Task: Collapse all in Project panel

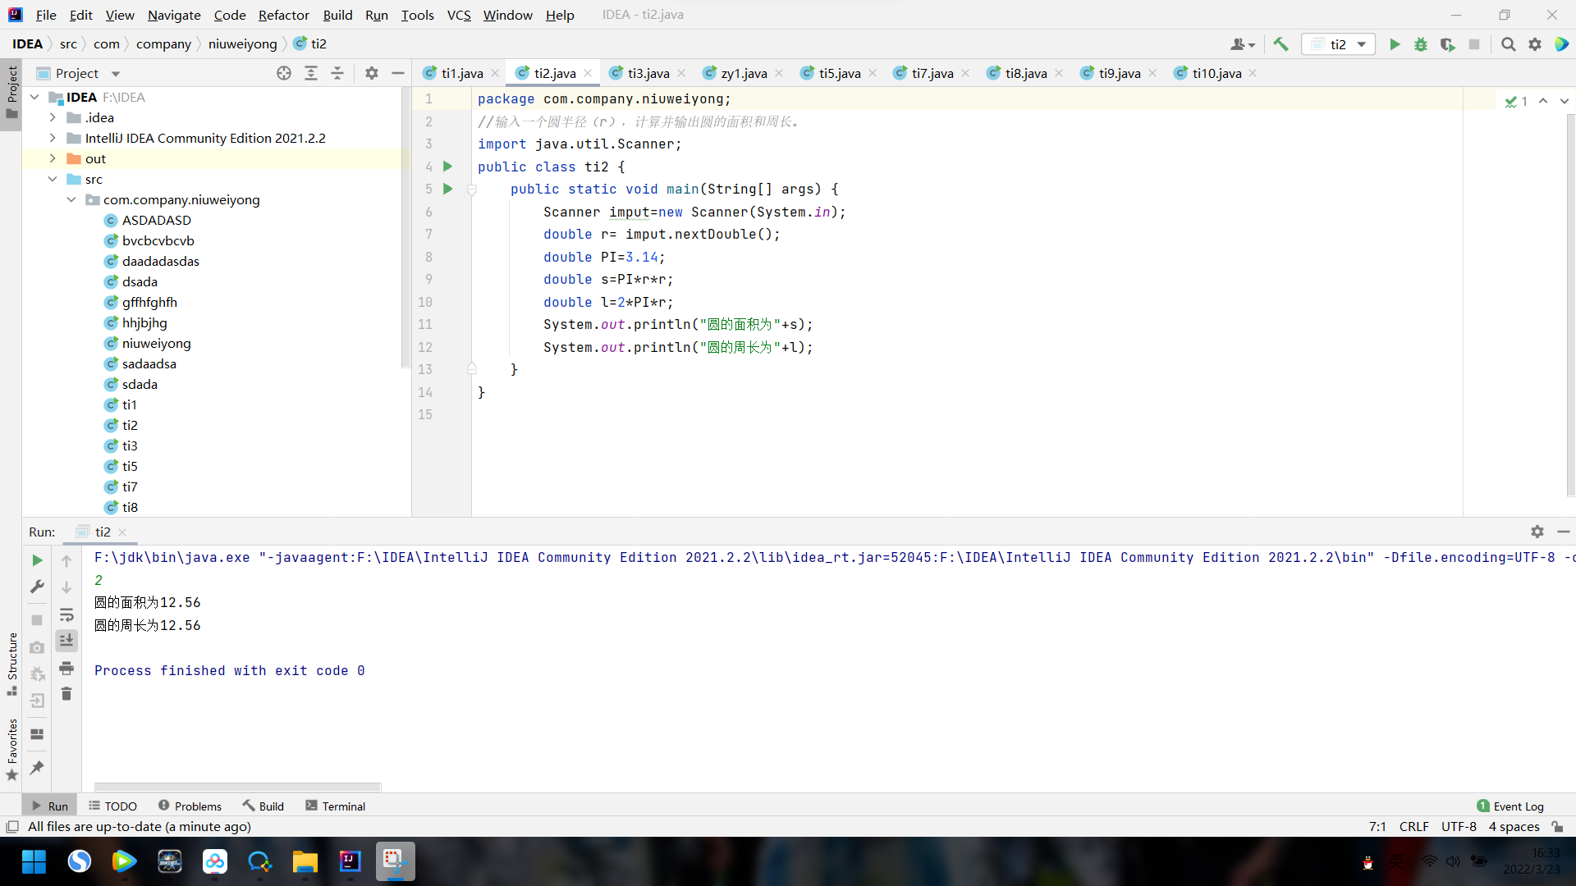Action: [x=337, y=73]
